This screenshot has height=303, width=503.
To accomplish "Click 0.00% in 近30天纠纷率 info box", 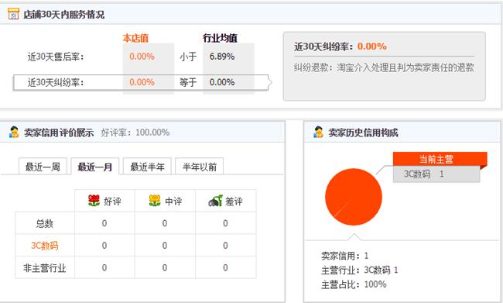I will pyautogui.click(x=372, y=46).
